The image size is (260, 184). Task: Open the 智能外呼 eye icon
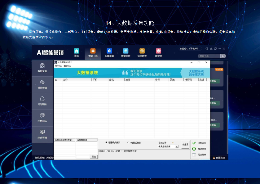(x=126, y=51)
